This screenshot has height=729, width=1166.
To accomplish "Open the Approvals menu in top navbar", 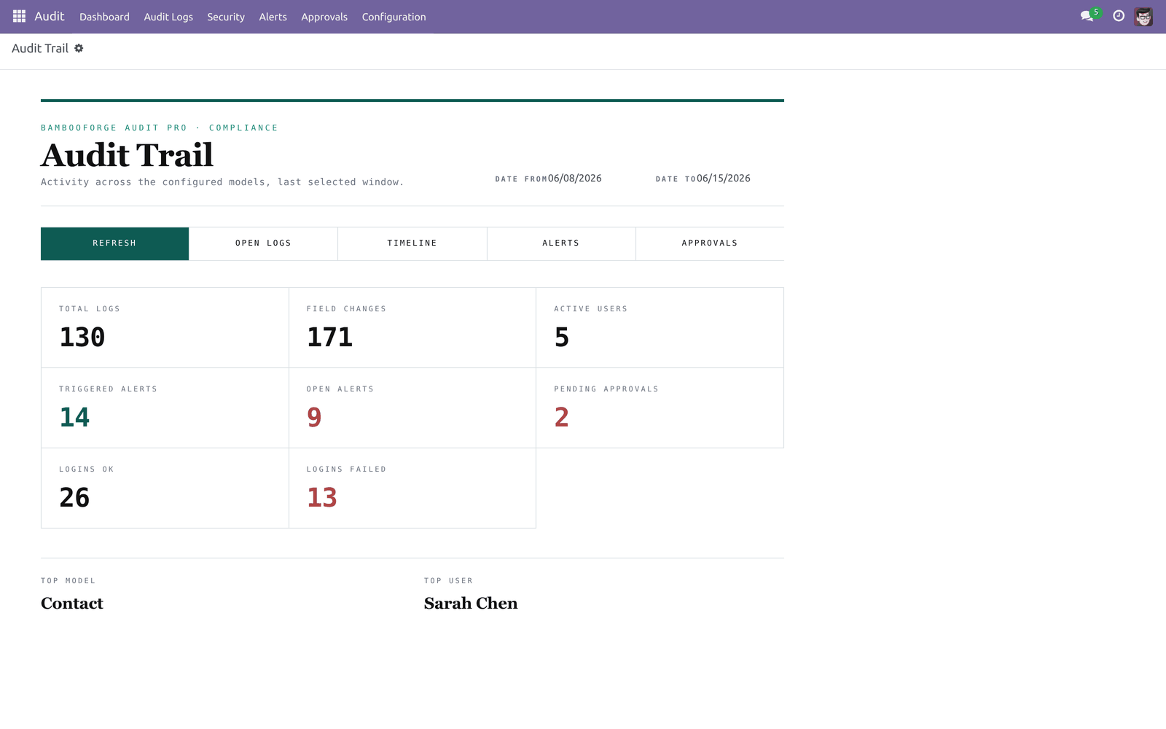I will [x=324, y=17].
